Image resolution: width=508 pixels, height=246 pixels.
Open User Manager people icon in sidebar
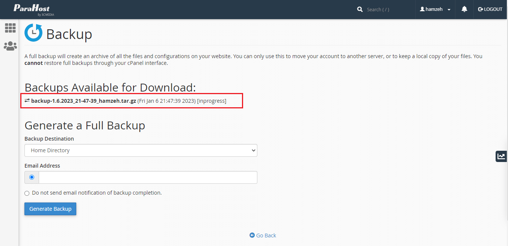pos(10,46)
